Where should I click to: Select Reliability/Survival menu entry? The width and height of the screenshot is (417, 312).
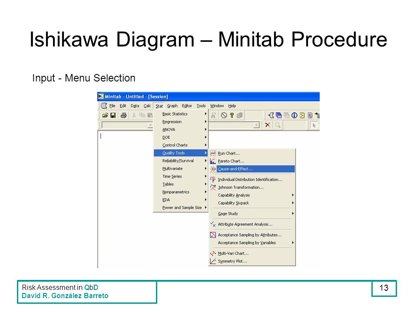181,161
